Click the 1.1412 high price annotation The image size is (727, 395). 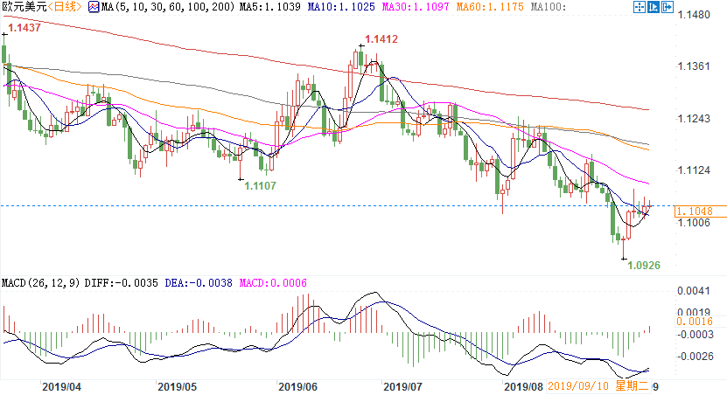tap(381, 39)
